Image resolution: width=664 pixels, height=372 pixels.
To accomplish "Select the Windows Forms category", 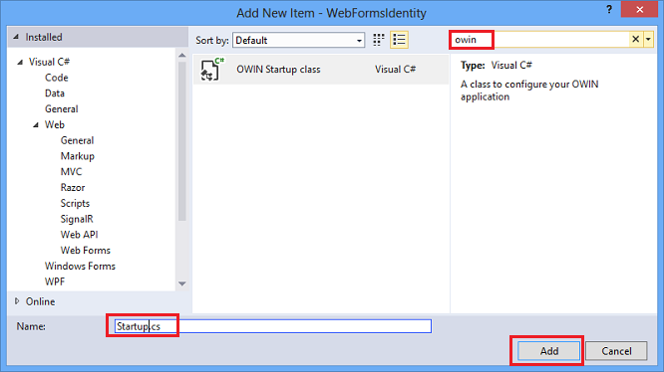I will [80, 266].
